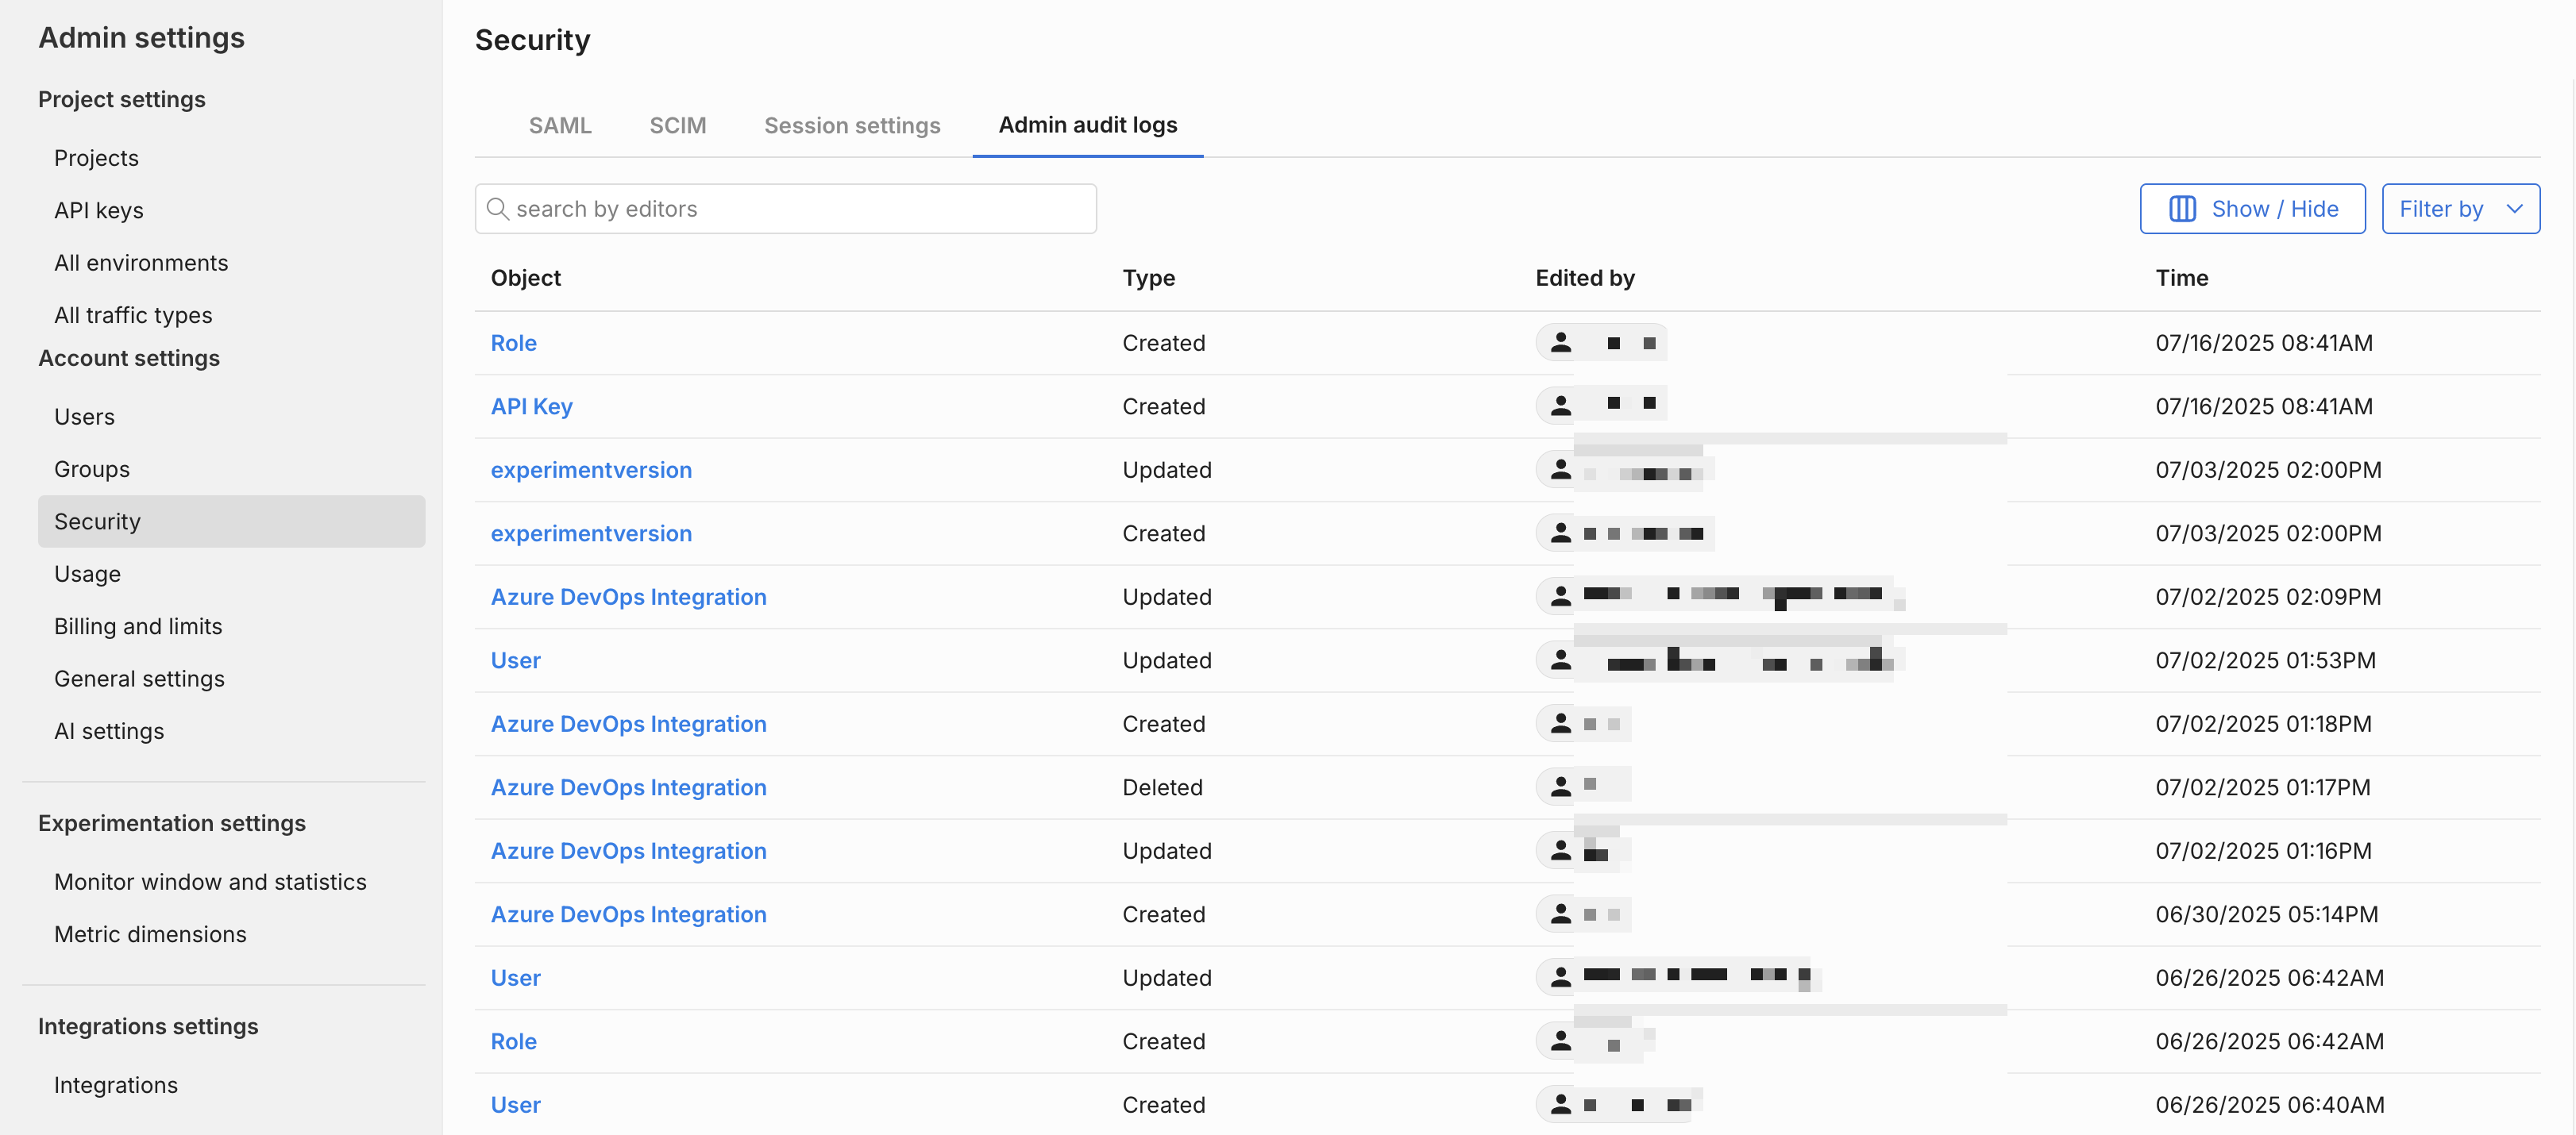Screen dimensions: 2576x1135
Task: Navigate to Monitor window and statistics
Action: coord(210,883)
